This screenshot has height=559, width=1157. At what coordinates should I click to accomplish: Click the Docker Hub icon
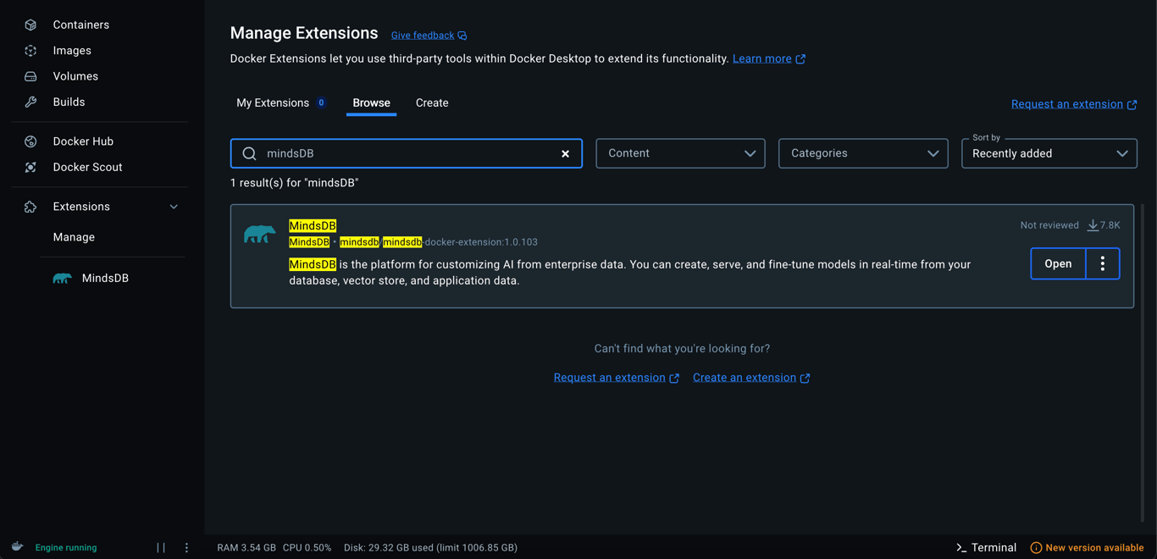tap(30, 141)
